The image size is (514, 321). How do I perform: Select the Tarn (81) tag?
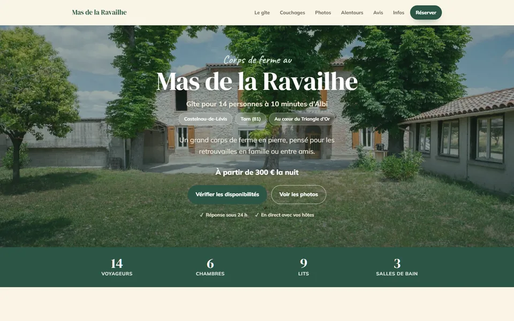click(x=251, y=119)
